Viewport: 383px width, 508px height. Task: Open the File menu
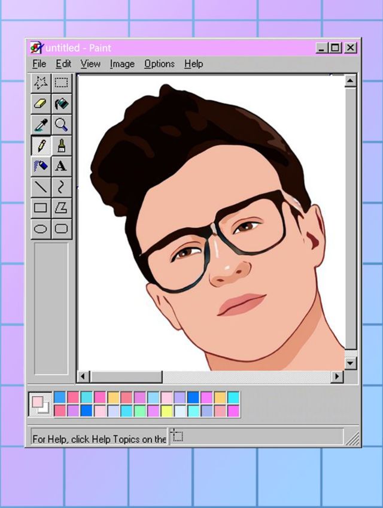point(39,64)
